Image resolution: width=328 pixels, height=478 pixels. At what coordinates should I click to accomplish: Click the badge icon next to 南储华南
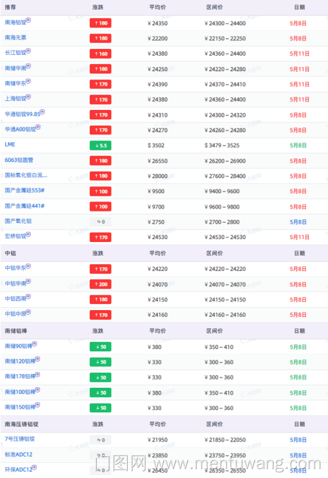pyautogui.click(x=28, y=66)
